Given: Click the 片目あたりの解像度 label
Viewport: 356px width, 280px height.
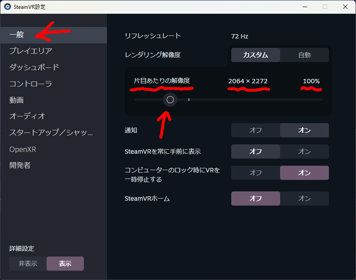Looking at the screenshot, I should point(162,81).
